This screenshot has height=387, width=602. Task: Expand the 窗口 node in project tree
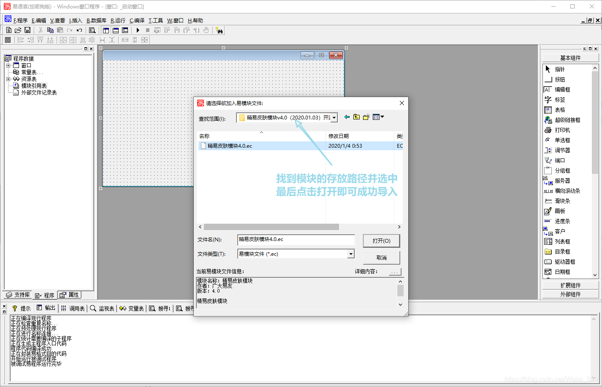coord(8,65)
